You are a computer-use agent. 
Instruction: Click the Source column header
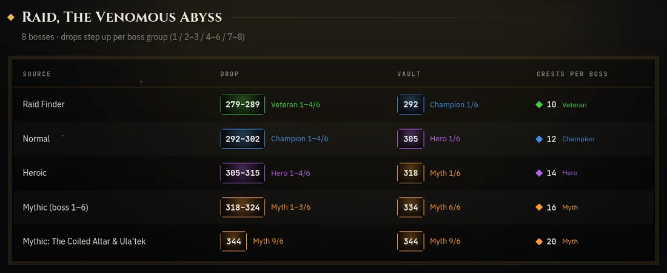point(37,74)
